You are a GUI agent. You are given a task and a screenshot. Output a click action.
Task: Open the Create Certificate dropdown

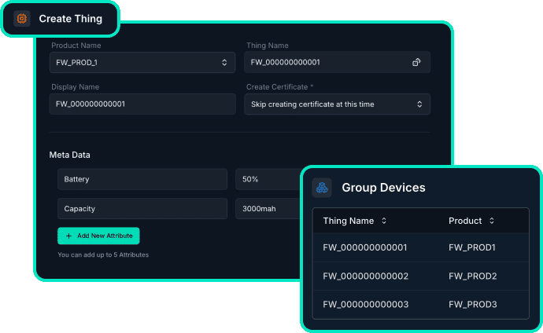[338, 104]
